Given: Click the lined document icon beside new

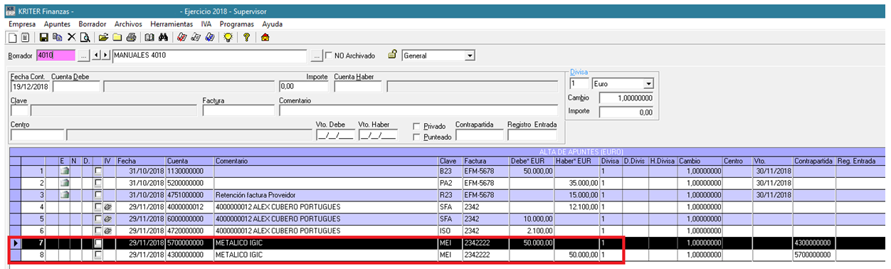Looking at the screenshot, I should click(24, 37).
